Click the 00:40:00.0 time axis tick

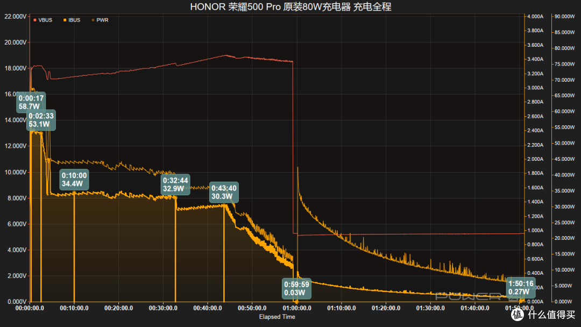(x=208, y=308)
